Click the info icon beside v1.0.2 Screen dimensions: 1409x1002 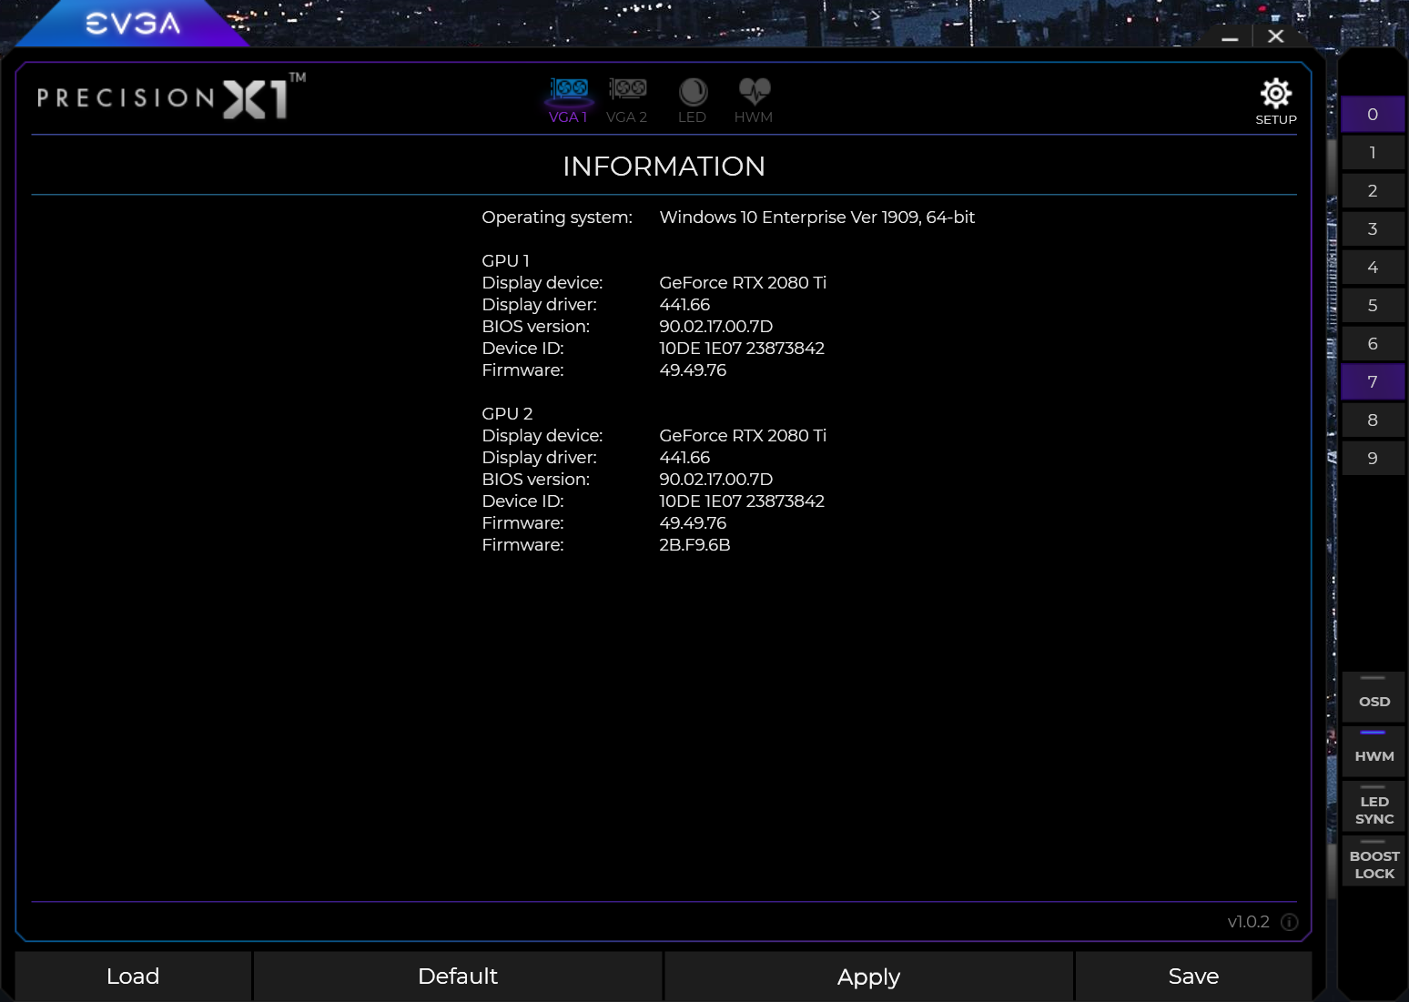[x=1290, y=922]
